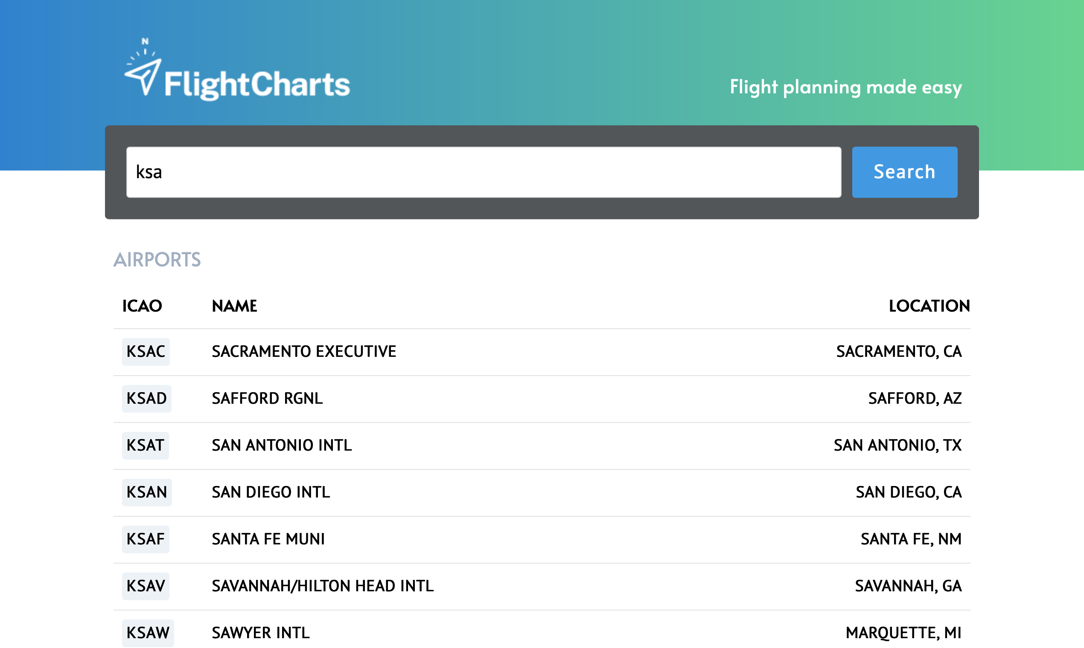Sort by the NAME column header
Screen dimensions: 1084x648
click(x=234, y=306)
